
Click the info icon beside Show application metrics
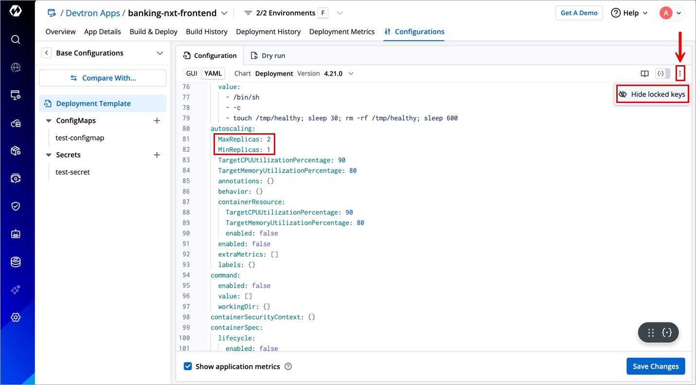(x=288, y=367)
